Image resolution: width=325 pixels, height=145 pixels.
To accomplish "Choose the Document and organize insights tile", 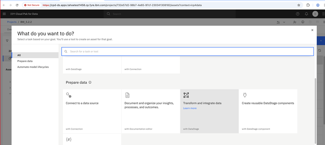I will pyautogui.click(x=151, y=111).
